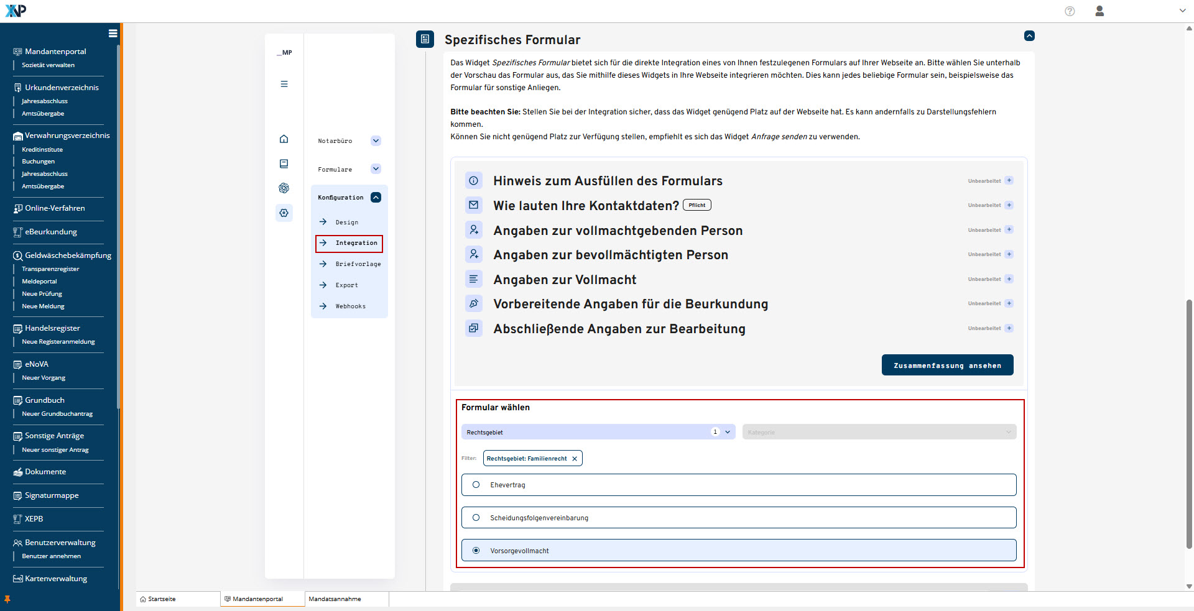Click the configuration gear icon in inner panel
This screenshot has height=611, width=1194.
pos(284,213)
